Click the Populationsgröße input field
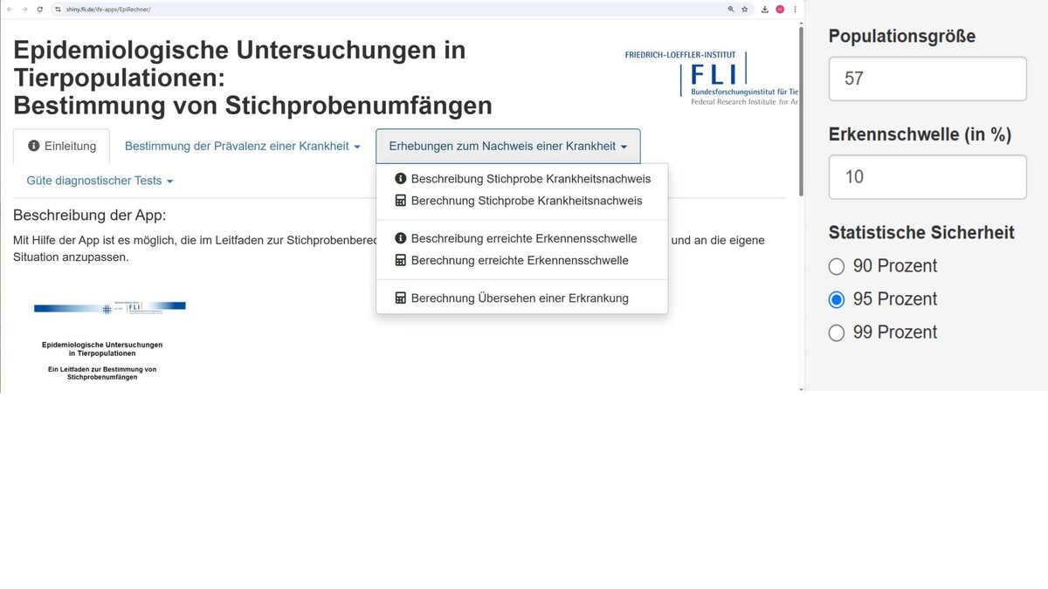This screenshot has width=1048, height=589. click(x=927, y=79)
